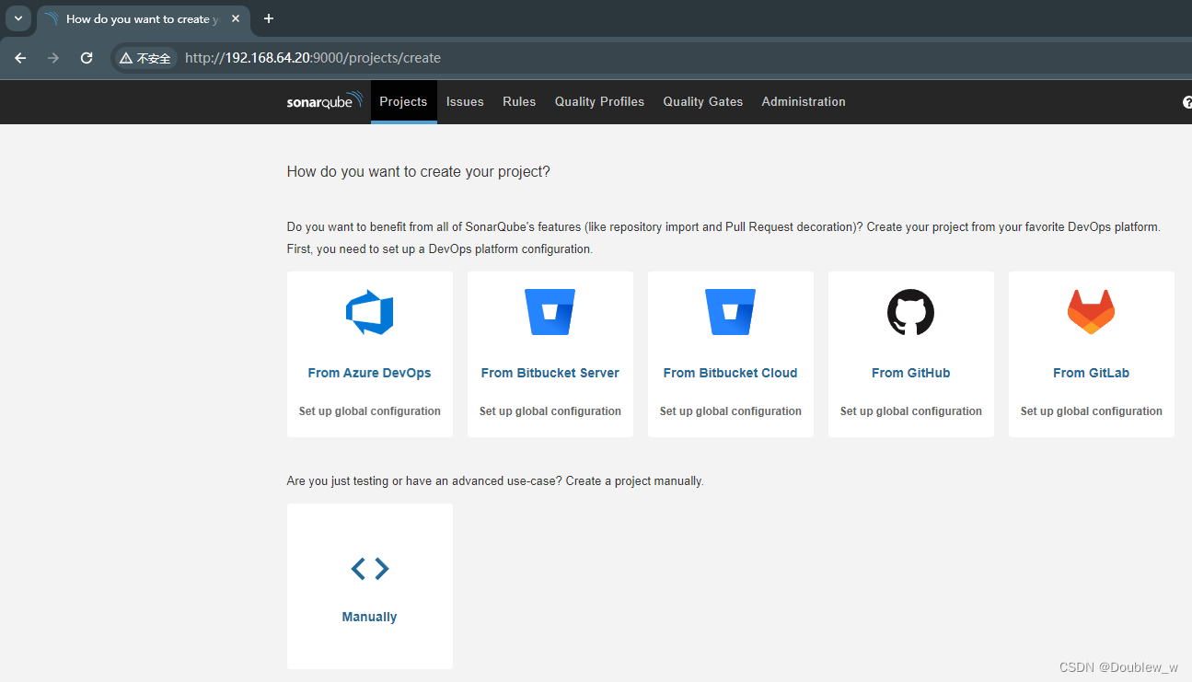Screen dimensions: 1192x682
Task: Open the Rules menu item
Action: tap(519, 102)
